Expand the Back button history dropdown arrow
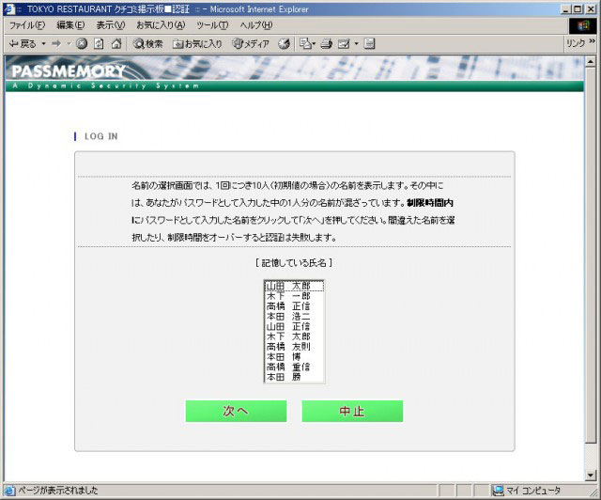The height and width of the screenshot is (500, 601). [x=43, y=43]
